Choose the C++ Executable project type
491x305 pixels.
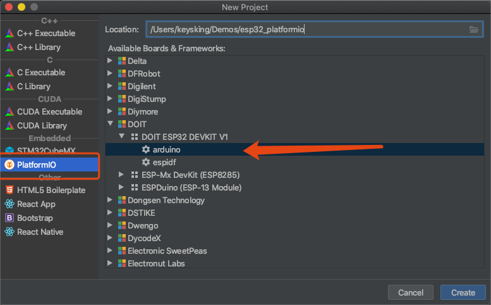click(45, 33)
